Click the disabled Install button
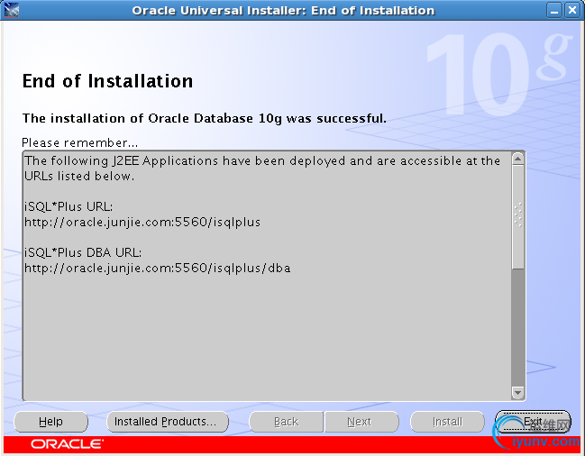This screenshot has height=456, width=585. 447,422
